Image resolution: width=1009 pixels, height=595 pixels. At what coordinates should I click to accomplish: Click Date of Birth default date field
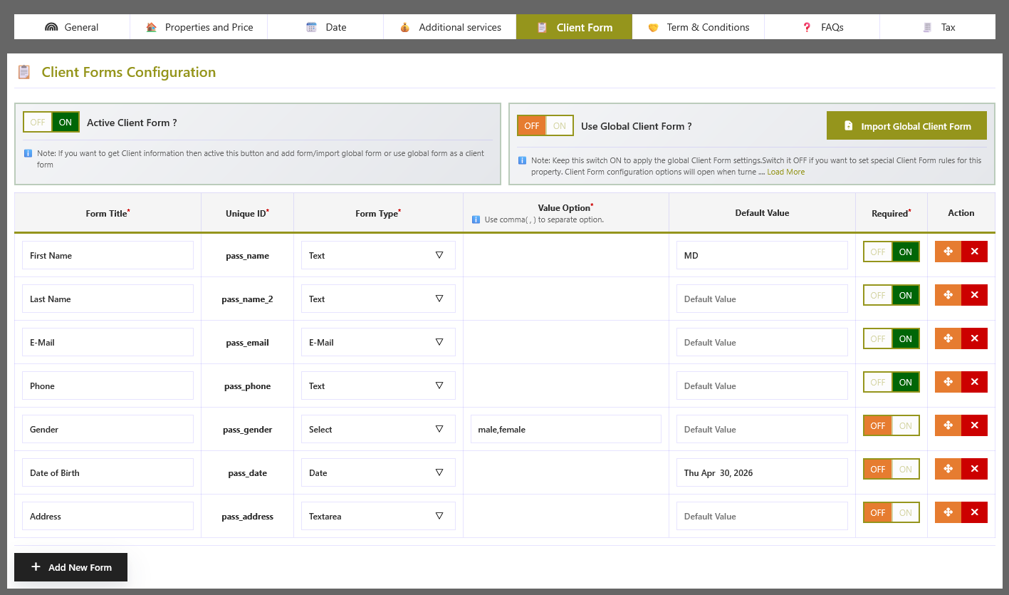click(x=762, y=472)
